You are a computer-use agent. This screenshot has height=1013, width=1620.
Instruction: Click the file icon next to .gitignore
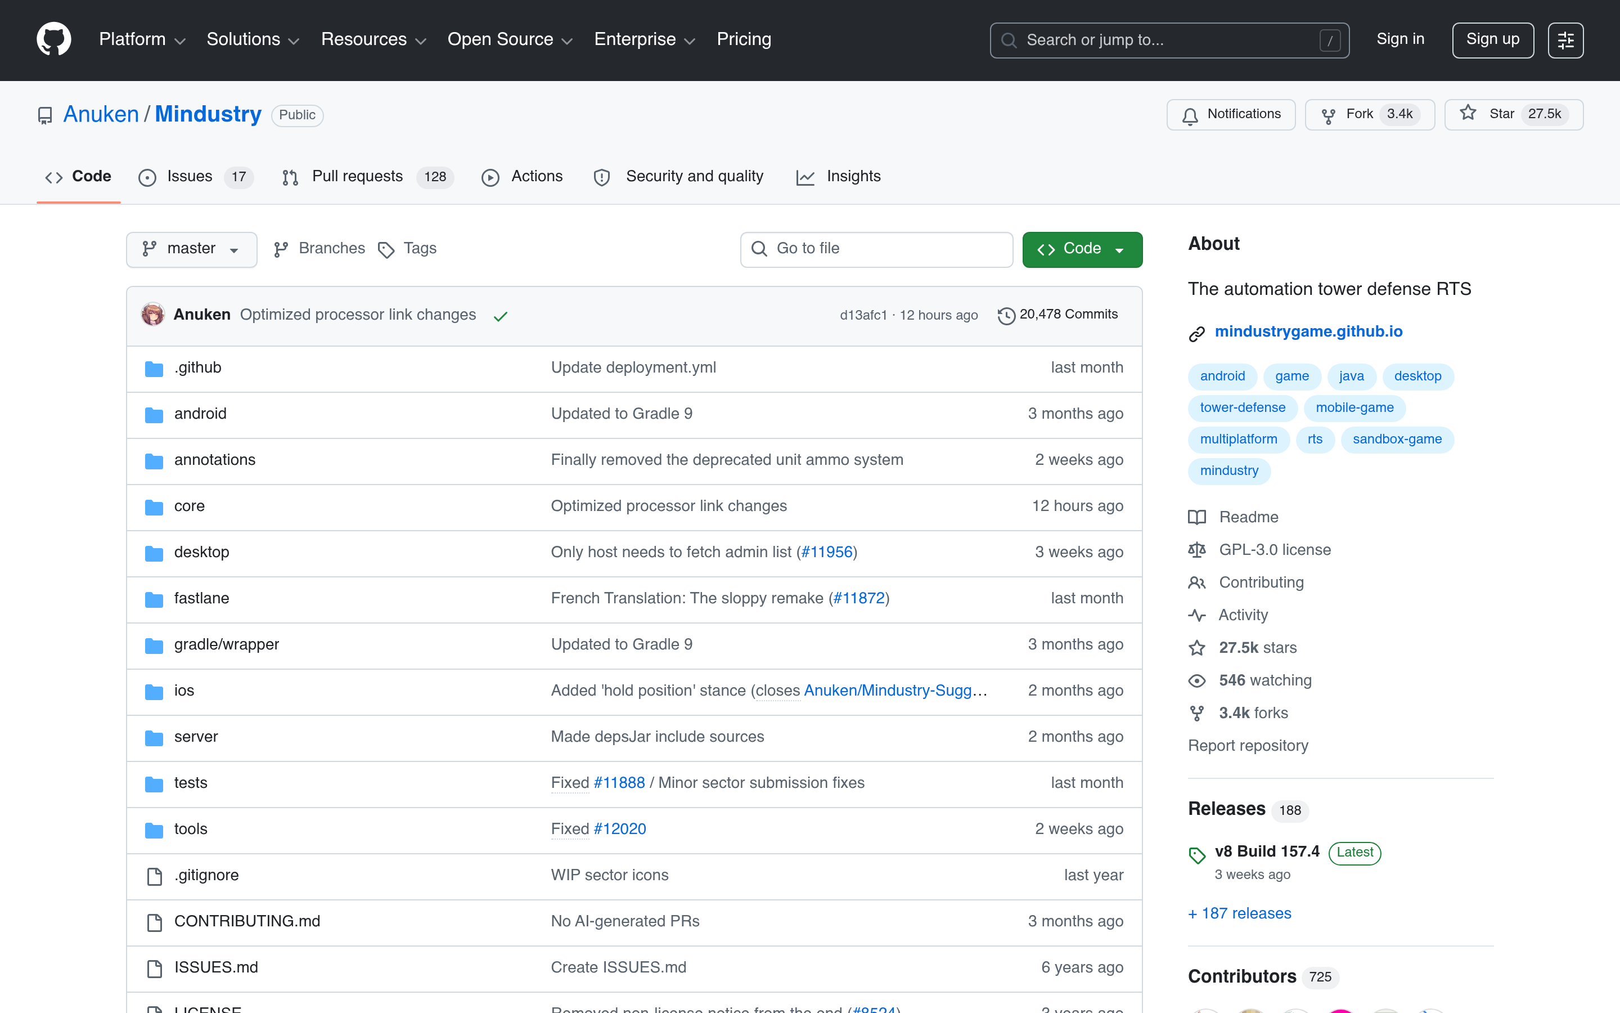pos(155,876)
